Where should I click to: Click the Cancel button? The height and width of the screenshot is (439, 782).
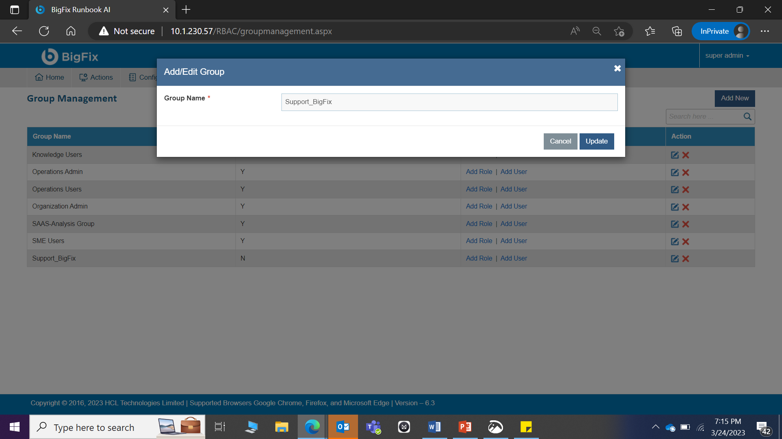tap(560, 141)
